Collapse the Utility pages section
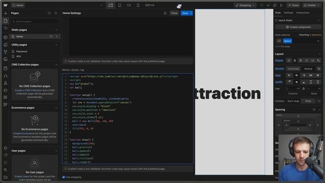 56,45
